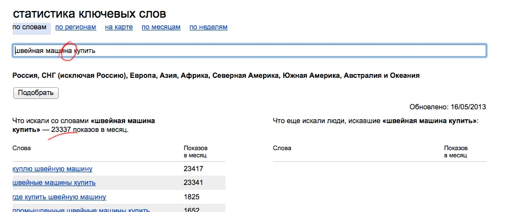Viewport: 529px width, 212px height.
Task: Click the left 'Показов в месяц' column header
Action: click(196, 152)
